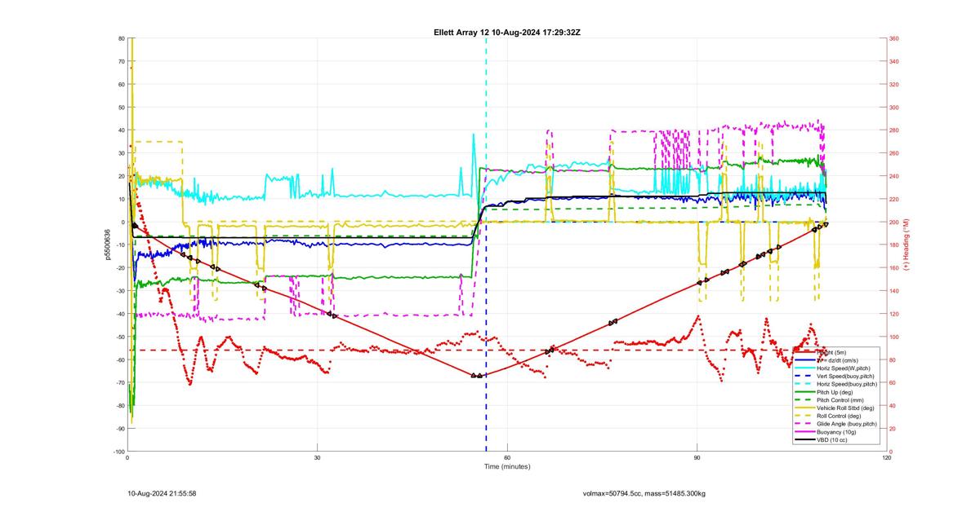Click the 'Height (5m)' legend entry

[x=831, y=353]
